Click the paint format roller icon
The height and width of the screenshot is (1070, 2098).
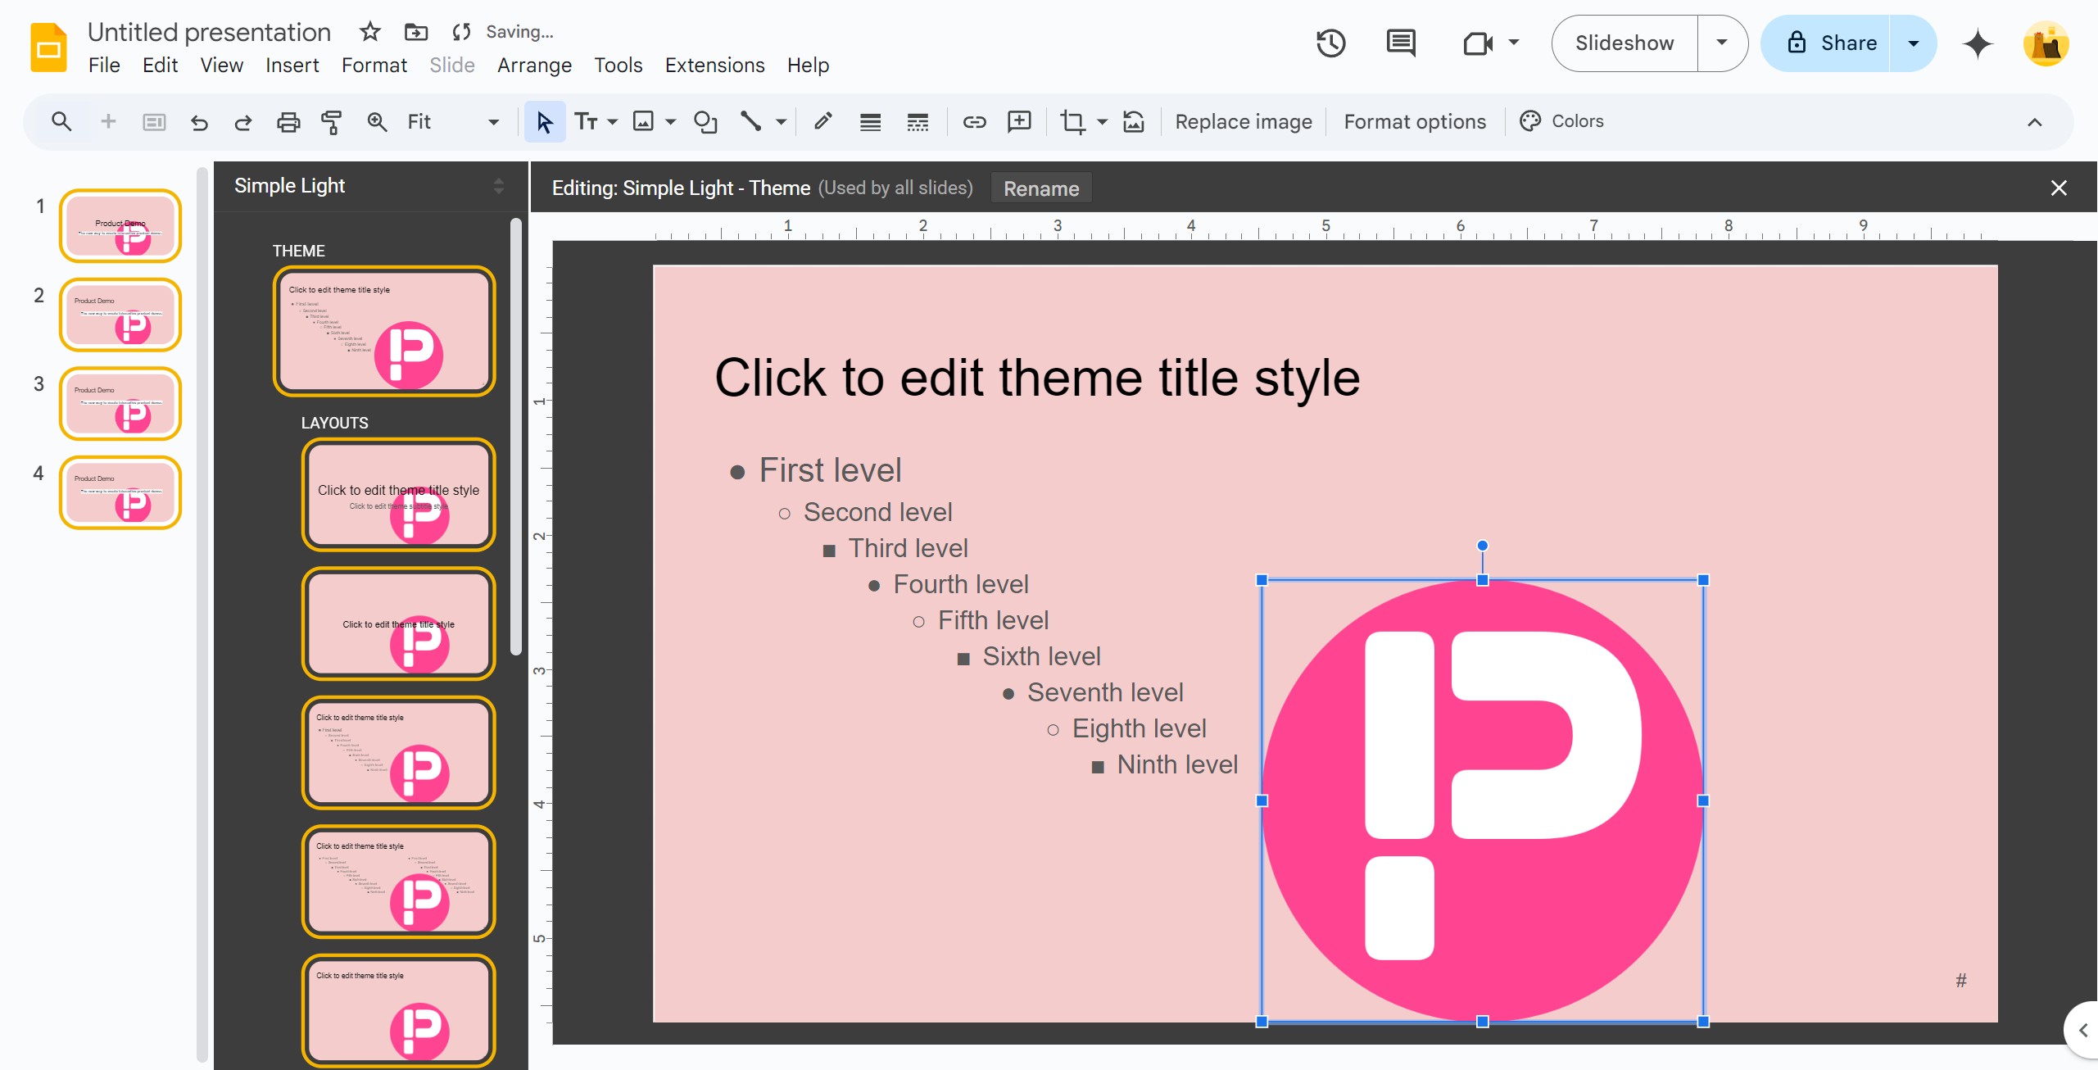pos(332,122)
